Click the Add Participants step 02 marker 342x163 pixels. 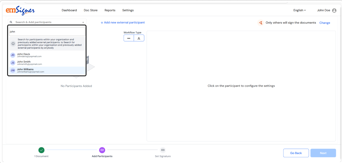(x=102, y=150)
